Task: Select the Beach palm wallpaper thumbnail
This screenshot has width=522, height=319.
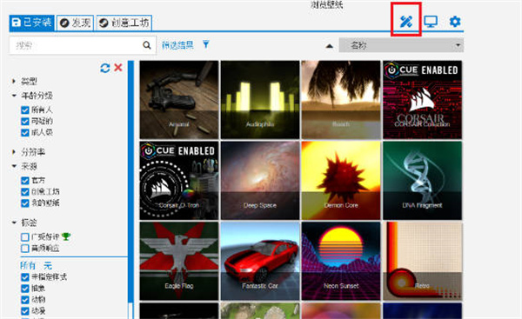Action: [341, 99]
